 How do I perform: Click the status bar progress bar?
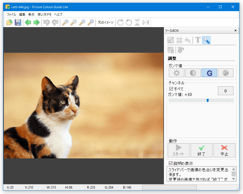(170, 187)
